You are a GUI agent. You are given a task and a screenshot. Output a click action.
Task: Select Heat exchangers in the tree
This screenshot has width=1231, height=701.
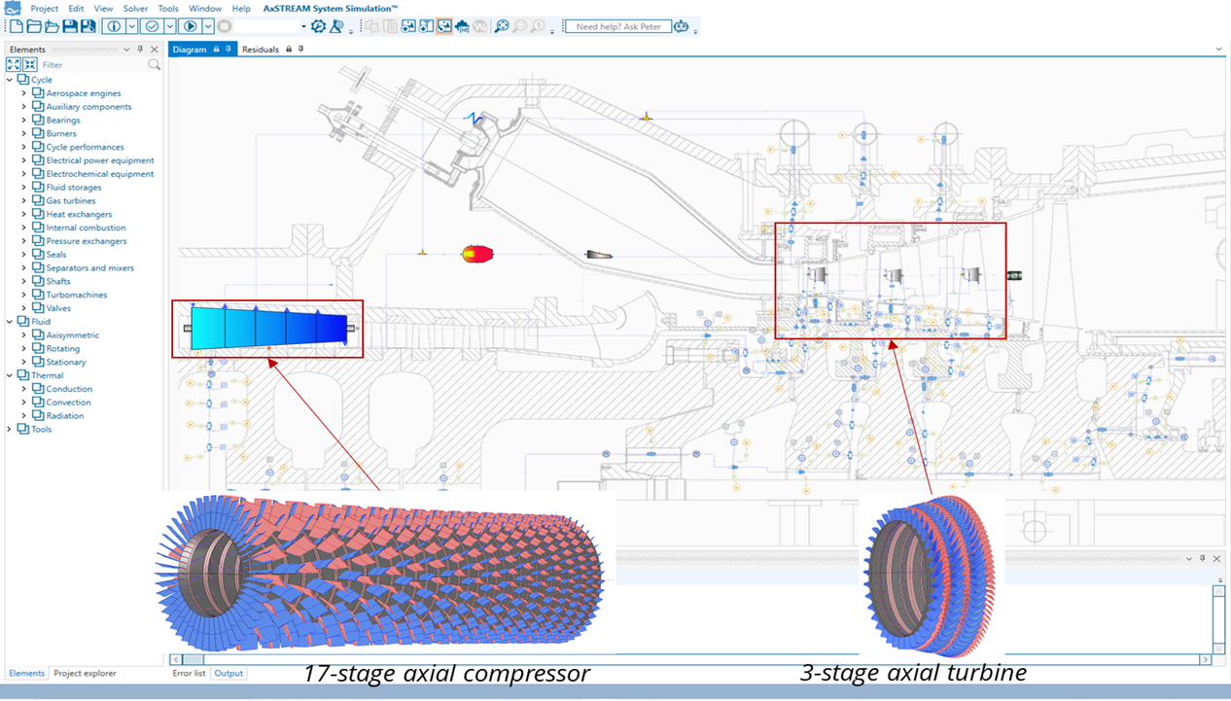click(79, 214)
